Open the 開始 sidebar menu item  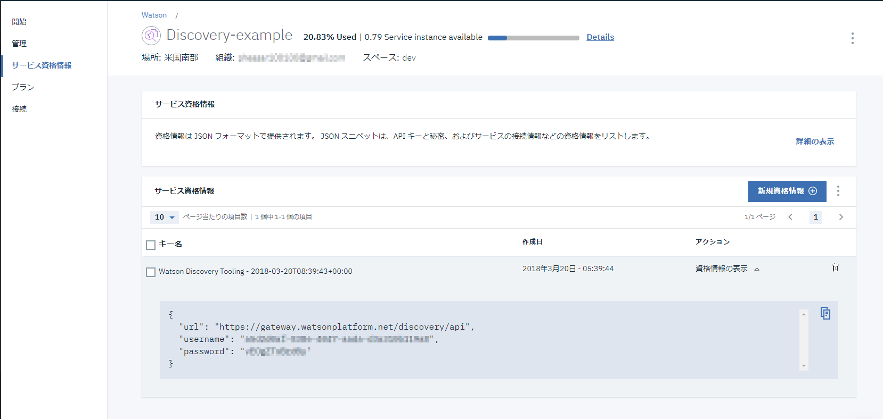tap(19, 22)
